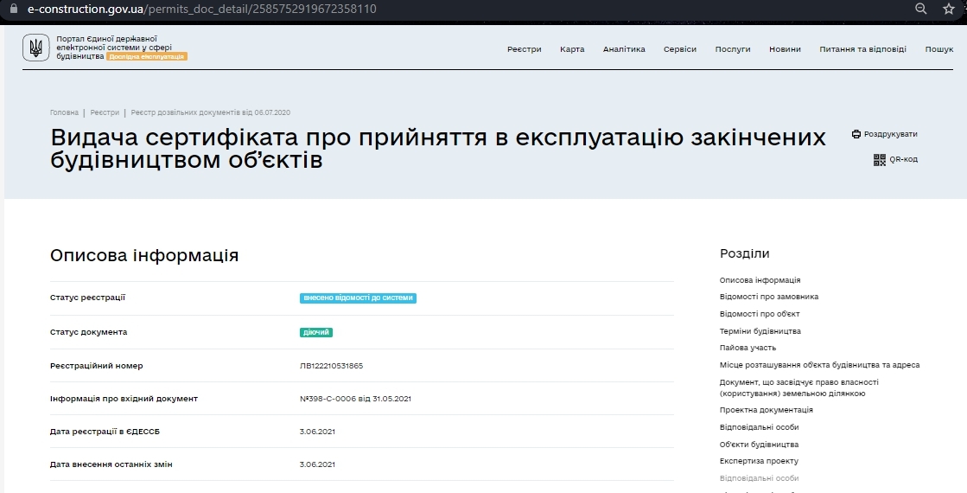Click the QR-код text link
This screenshot has width=967, height=493.
[x=903, y=160]
